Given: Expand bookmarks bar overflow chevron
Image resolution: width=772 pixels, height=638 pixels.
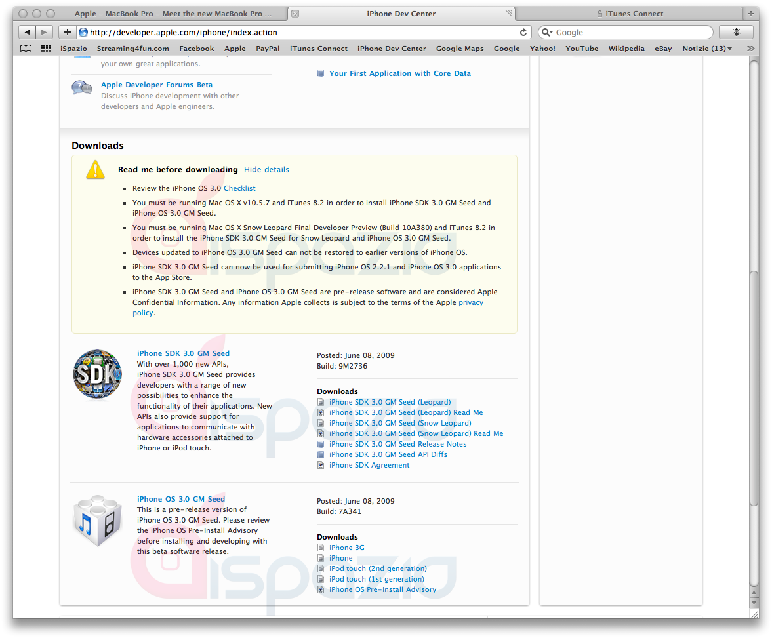Looking at the screenshot, I should click(750, 49).
